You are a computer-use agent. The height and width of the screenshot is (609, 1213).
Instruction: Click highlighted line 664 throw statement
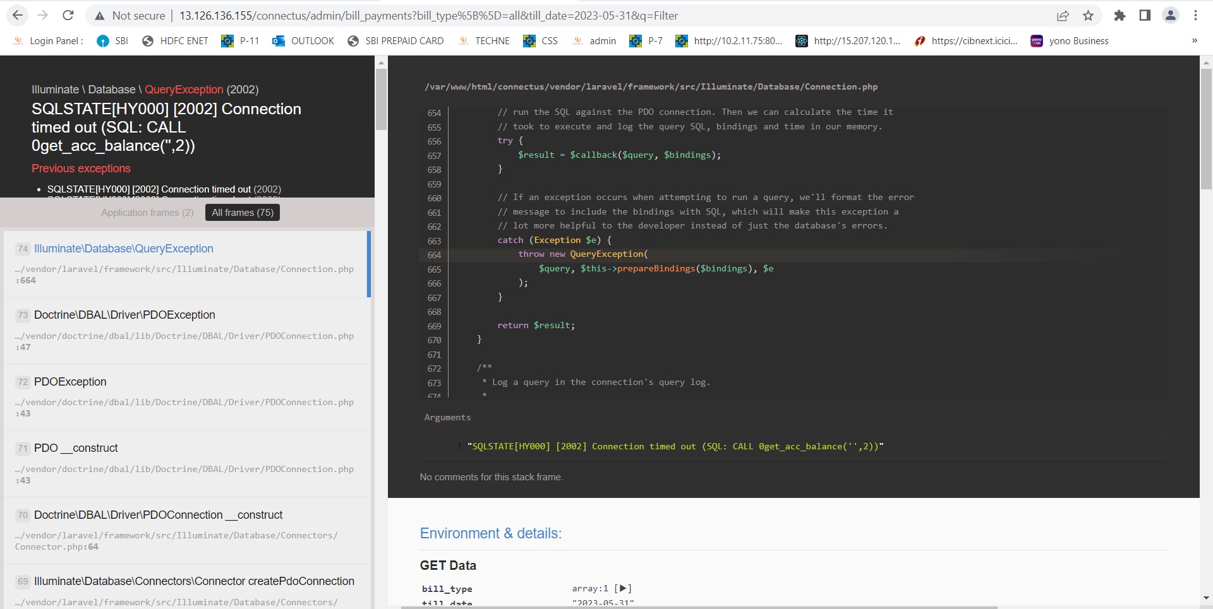coord(793,254)
